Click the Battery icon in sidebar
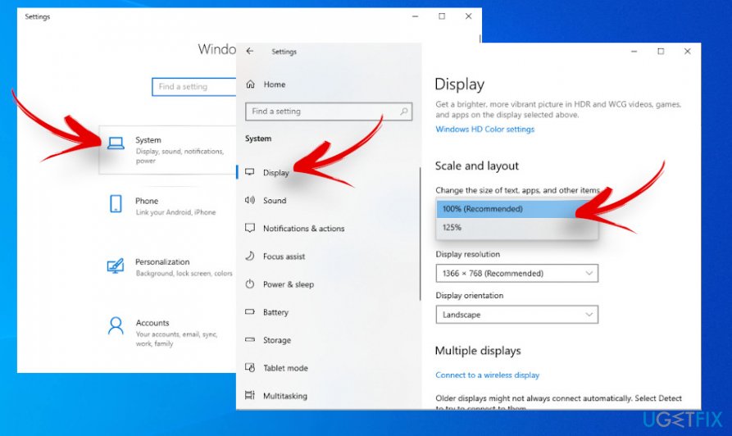 click(x=250, y=311)
